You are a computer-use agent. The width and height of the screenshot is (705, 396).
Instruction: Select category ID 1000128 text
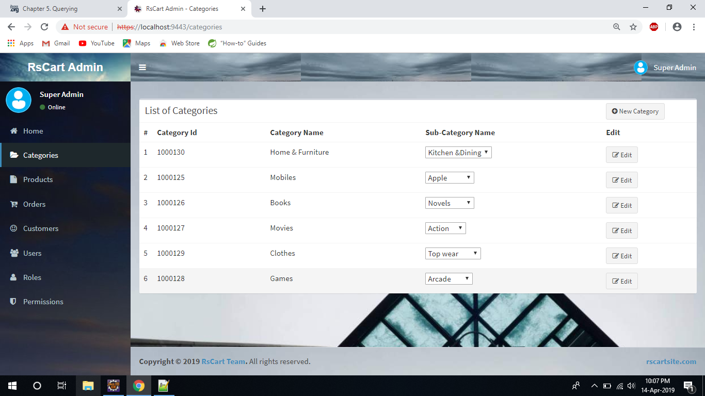pos(171,278)
